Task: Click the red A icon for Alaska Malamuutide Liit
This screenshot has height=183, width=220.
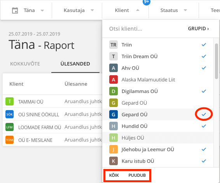Action: (x=113, y=79)
